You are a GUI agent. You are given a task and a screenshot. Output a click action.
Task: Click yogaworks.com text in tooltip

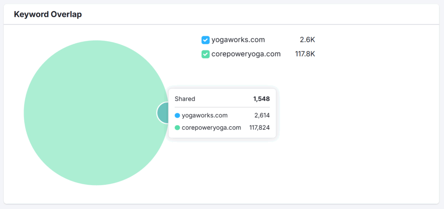pyautogui.click(x=205, y=116)
